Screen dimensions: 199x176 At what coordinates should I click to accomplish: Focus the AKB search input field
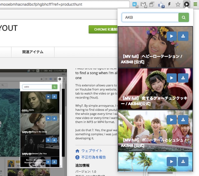pos(150,17)
